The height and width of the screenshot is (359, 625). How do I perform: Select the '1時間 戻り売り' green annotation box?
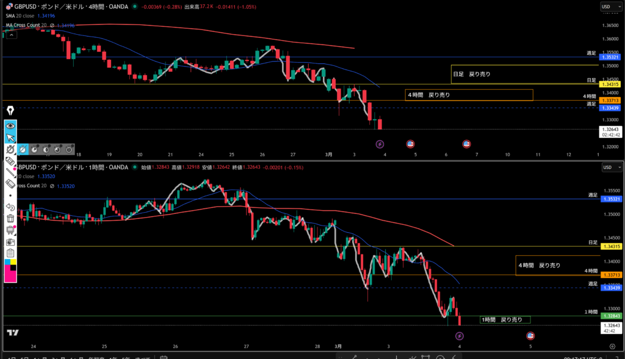[505, 319]
